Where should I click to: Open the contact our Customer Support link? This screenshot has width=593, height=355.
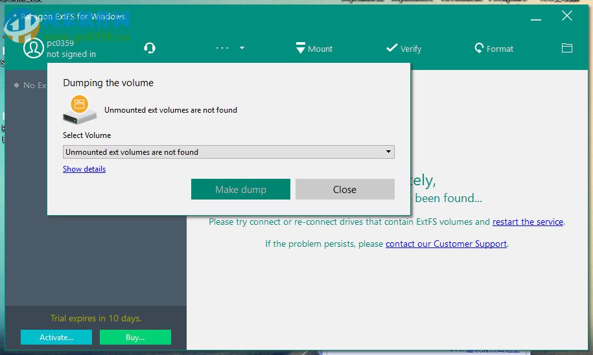[x=447, y=244]
